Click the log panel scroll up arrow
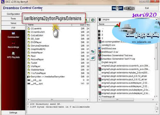 coord(157,104)
